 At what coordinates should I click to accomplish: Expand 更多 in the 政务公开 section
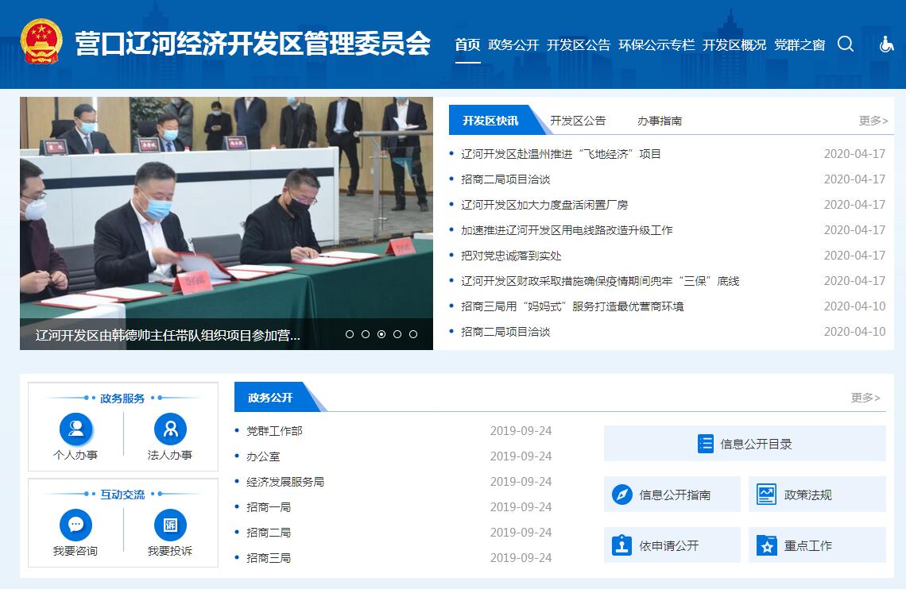[x=865, y=398]
